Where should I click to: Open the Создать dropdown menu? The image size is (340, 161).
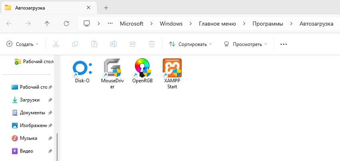point(22,44)
